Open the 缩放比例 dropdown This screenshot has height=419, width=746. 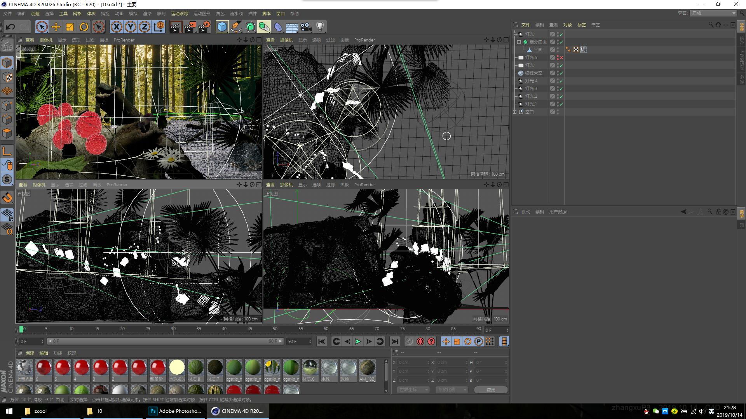coord(451,390)
